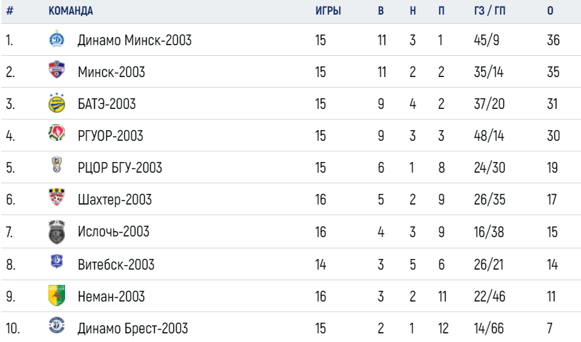Open the Неман-2003 team name link
581x342 pixels.
point(111,296)
